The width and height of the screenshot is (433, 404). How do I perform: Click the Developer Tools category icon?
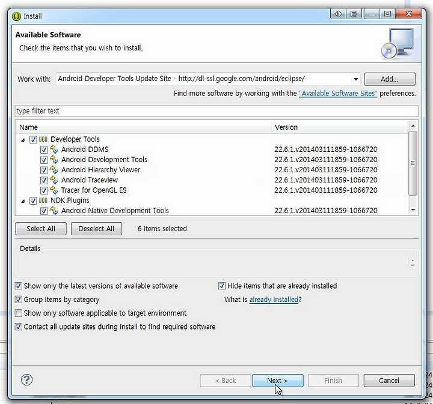click(x=43, y=139)
